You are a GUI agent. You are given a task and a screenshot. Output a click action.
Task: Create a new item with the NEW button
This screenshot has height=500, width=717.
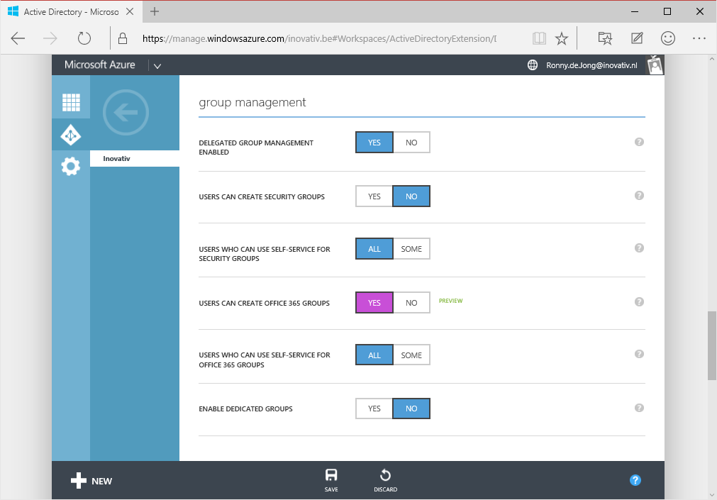pyautogui.click(x=91, y=480)
